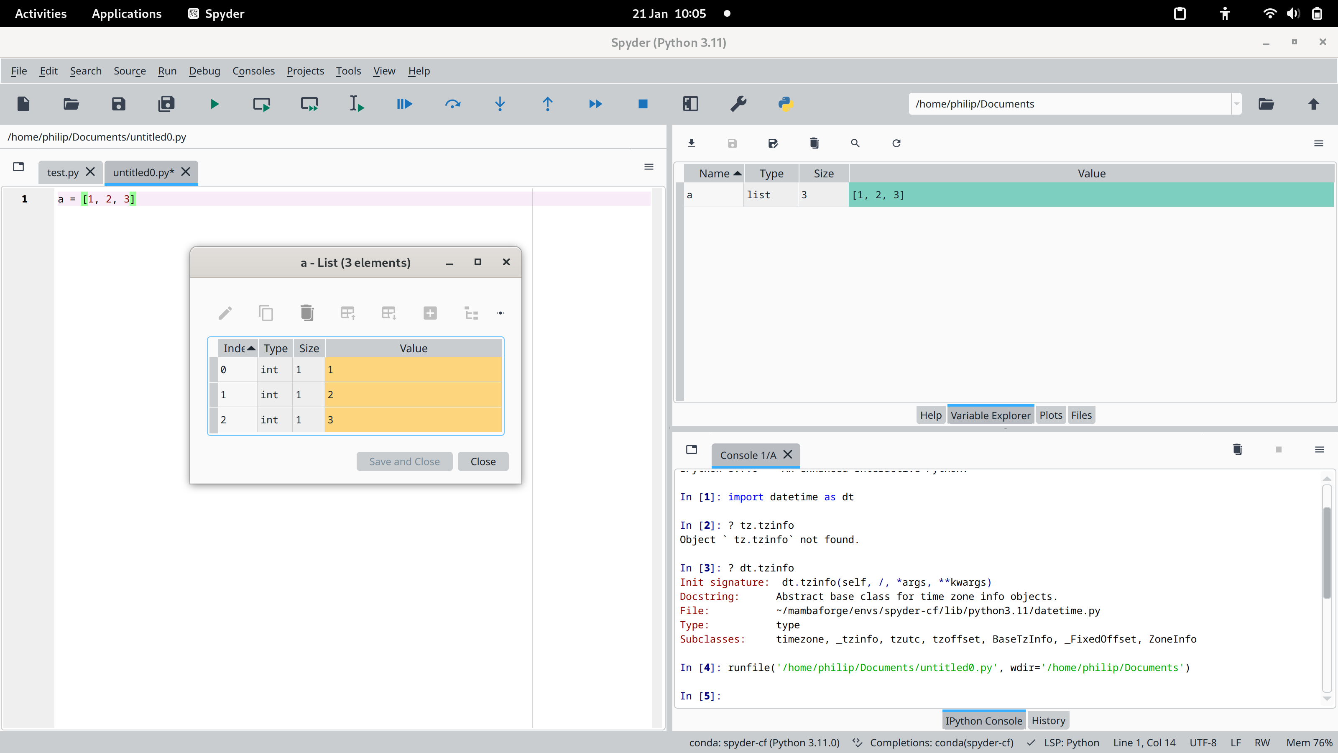The image size is (1338, 753).
Task: Switch to Plots pane tab
Action: pos(1051,415)
